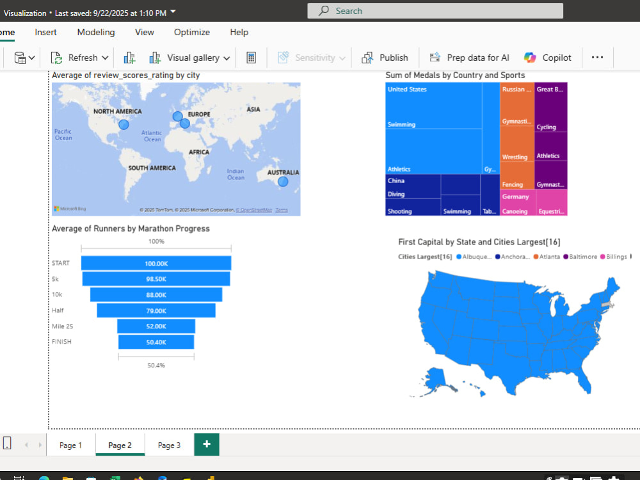The height and width of the screenshot is (480, 640).
Task: Select the Mile 25 funnel bar
Action: pyautogui.click(x=156, y=326)
